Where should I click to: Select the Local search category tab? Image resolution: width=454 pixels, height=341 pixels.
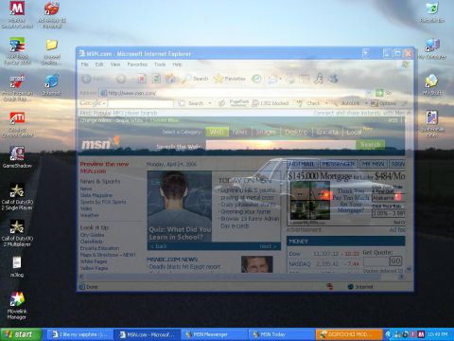coord(354,132)
